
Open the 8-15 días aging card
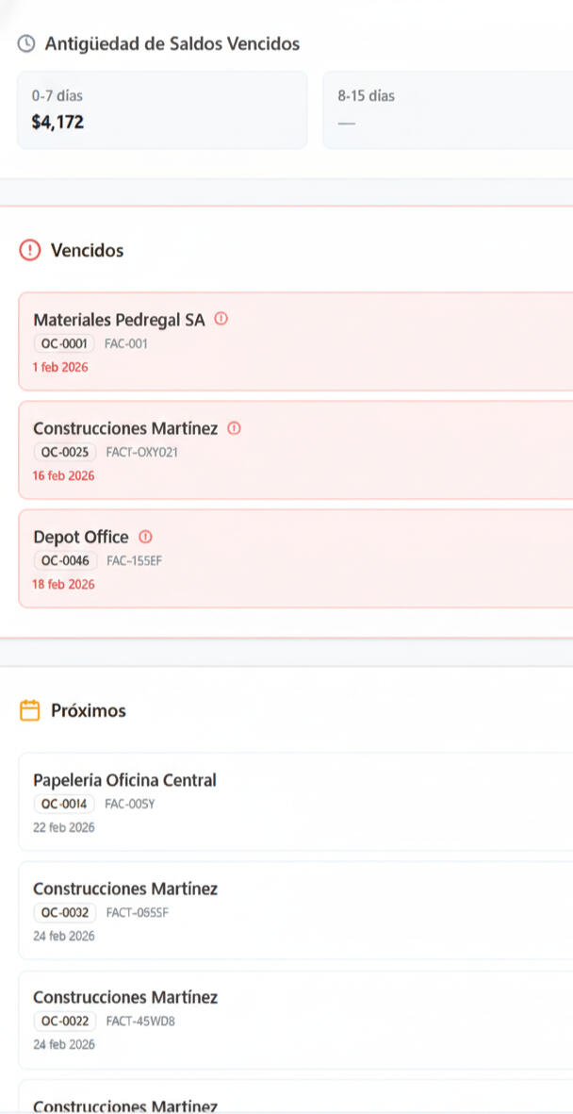pyautogui.click(x=448, y=109)
